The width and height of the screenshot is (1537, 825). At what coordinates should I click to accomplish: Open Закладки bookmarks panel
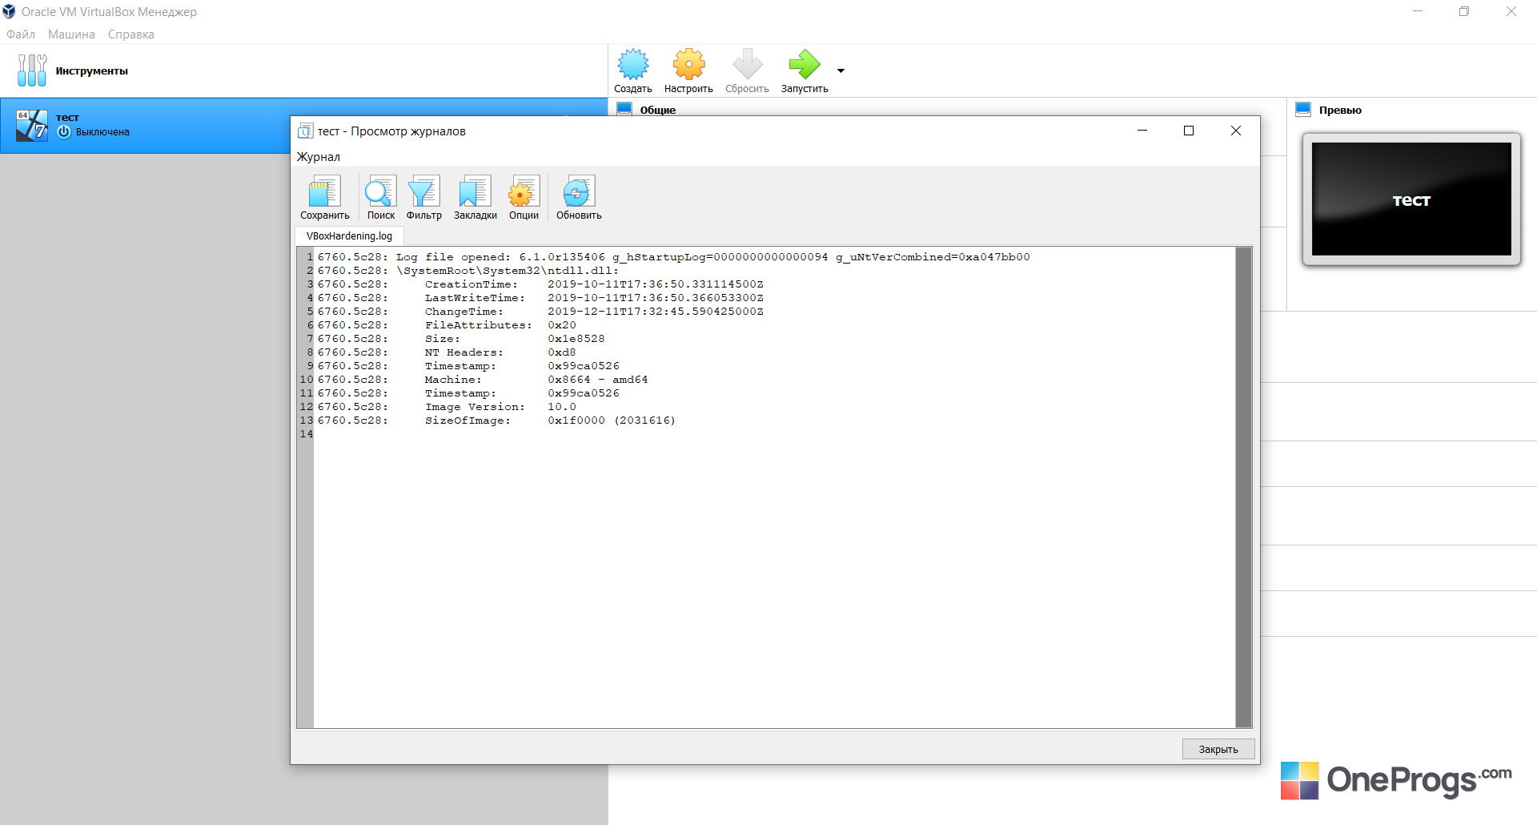[x=475, y=197]
